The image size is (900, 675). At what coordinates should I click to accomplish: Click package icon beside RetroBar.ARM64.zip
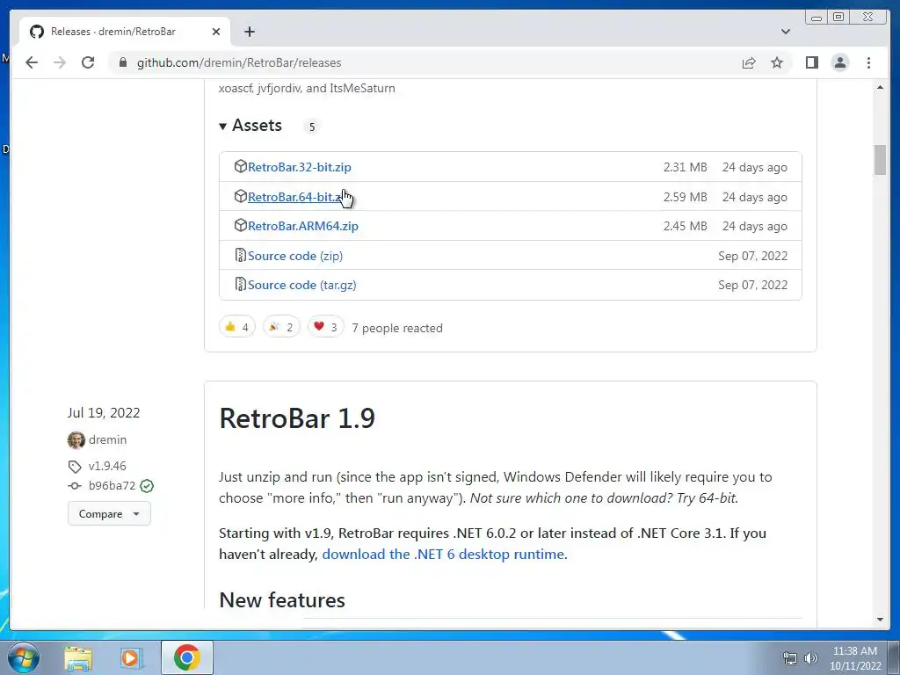(241, 226)
